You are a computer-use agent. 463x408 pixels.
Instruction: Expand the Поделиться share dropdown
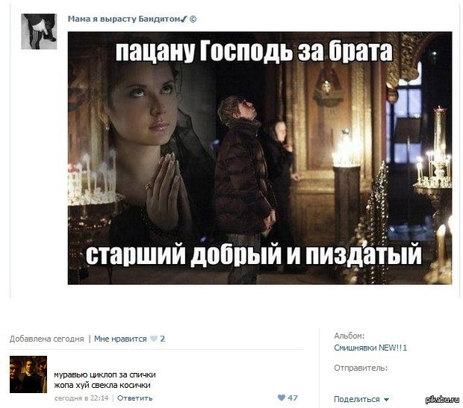click(361, 399)
